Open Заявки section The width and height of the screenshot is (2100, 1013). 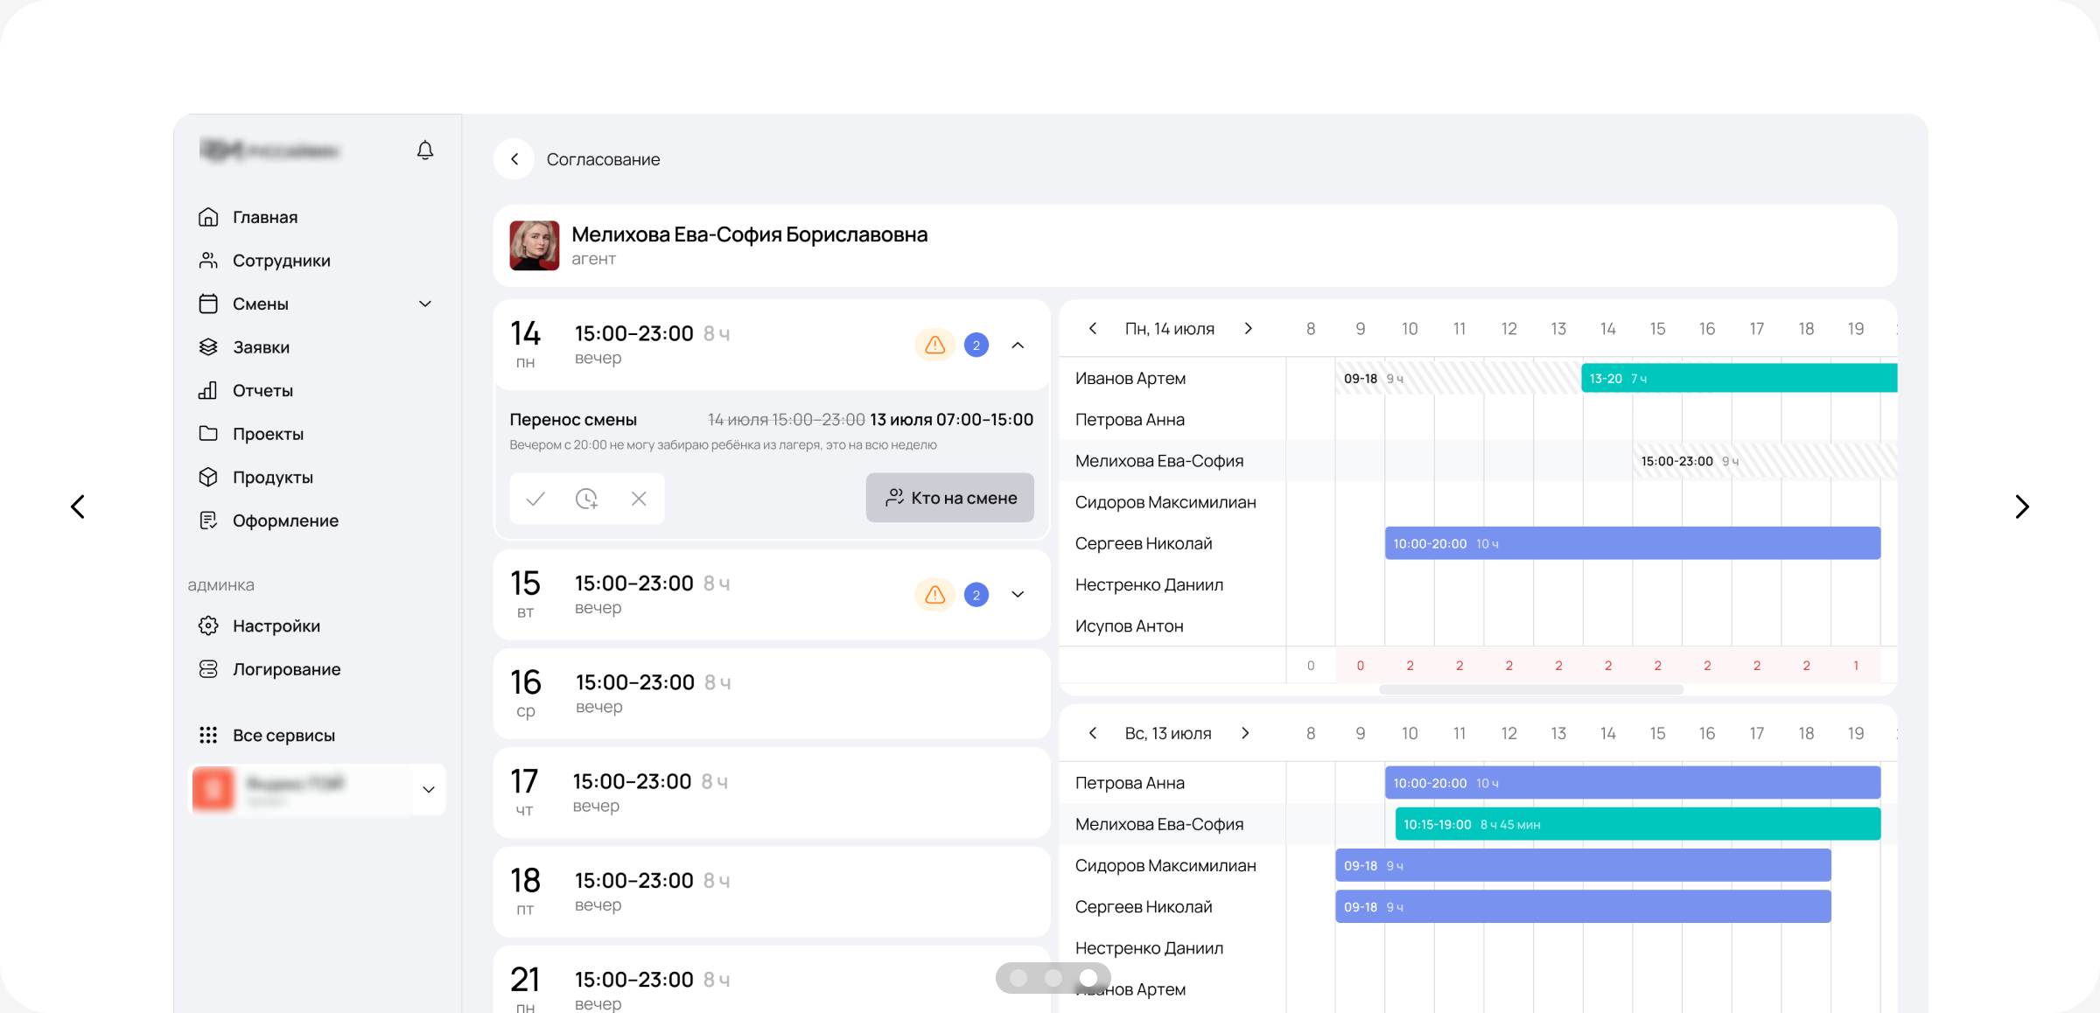(261, 347)
